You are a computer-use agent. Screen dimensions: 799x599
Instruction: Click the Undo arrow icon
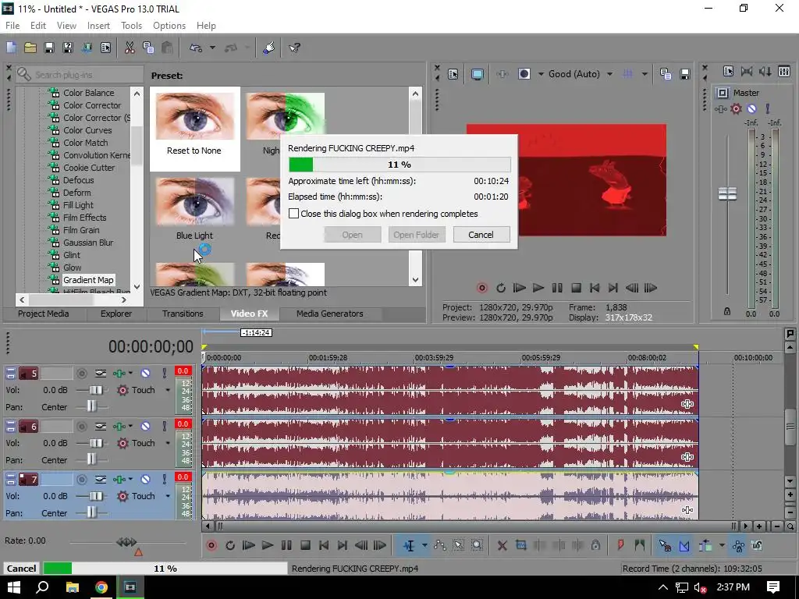click(196, 48)
